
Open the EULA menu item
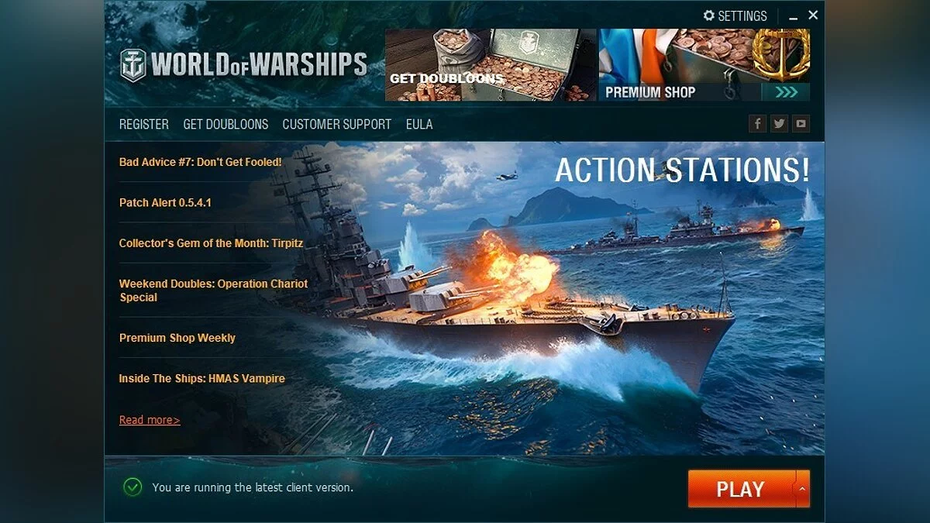pos(419,124)
